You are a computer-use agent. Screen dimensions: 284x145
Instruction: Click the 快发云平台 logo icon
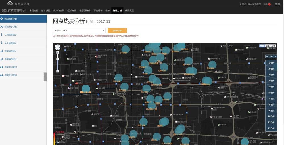click(x=10, y=3)
